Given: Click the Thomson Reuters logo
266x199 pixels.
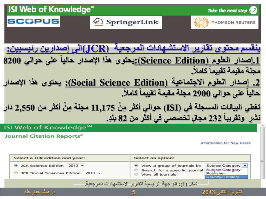Looking at the screenshot, I should click(x=224, y=22).
